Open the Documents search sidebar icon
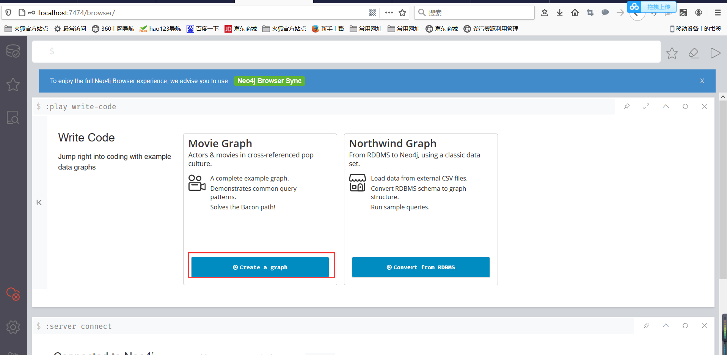Viewport: 727px width, 355px height. (13, 118)
